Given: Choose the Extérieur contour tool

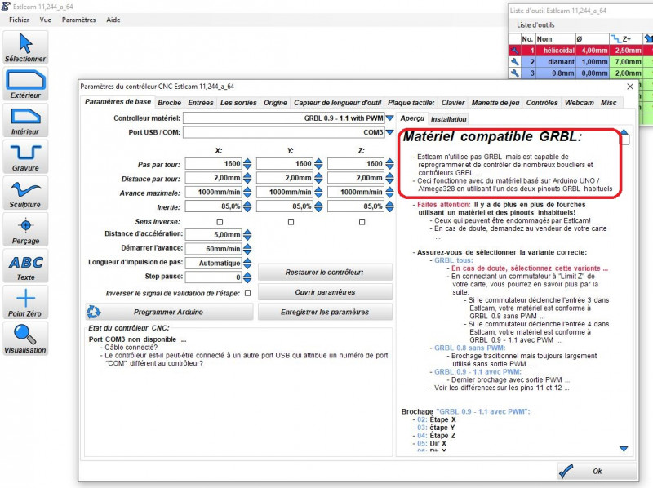Looking at the screenshot, I should coord(25,84).
